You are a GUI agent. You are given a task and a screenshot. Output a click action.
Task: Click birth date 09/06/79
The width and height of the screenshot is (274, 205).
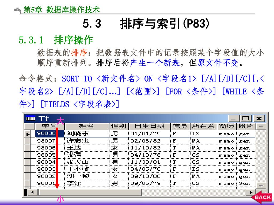(x=145, y=183)
